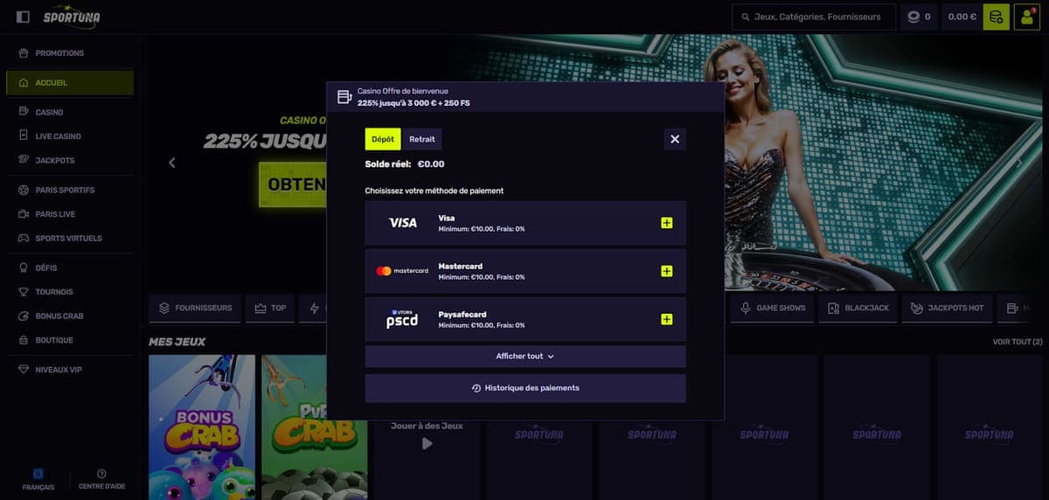This screenshot has height=500, width=1049.
Task: Open the Bonus Crab game thumbnail
Action: (202, 427)
